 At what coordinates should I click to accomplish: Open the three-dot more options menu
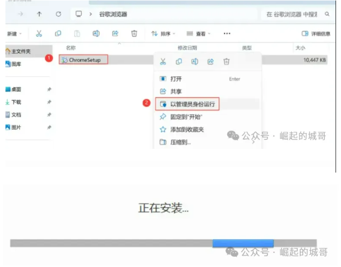click(227, 34)
